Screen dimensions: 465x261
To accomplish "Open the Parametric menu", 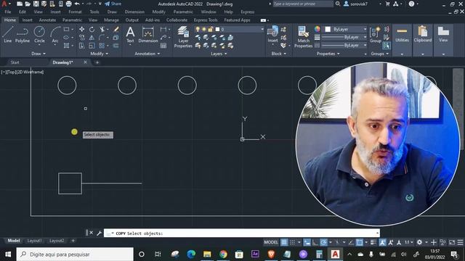I will (x=183, y=12).
